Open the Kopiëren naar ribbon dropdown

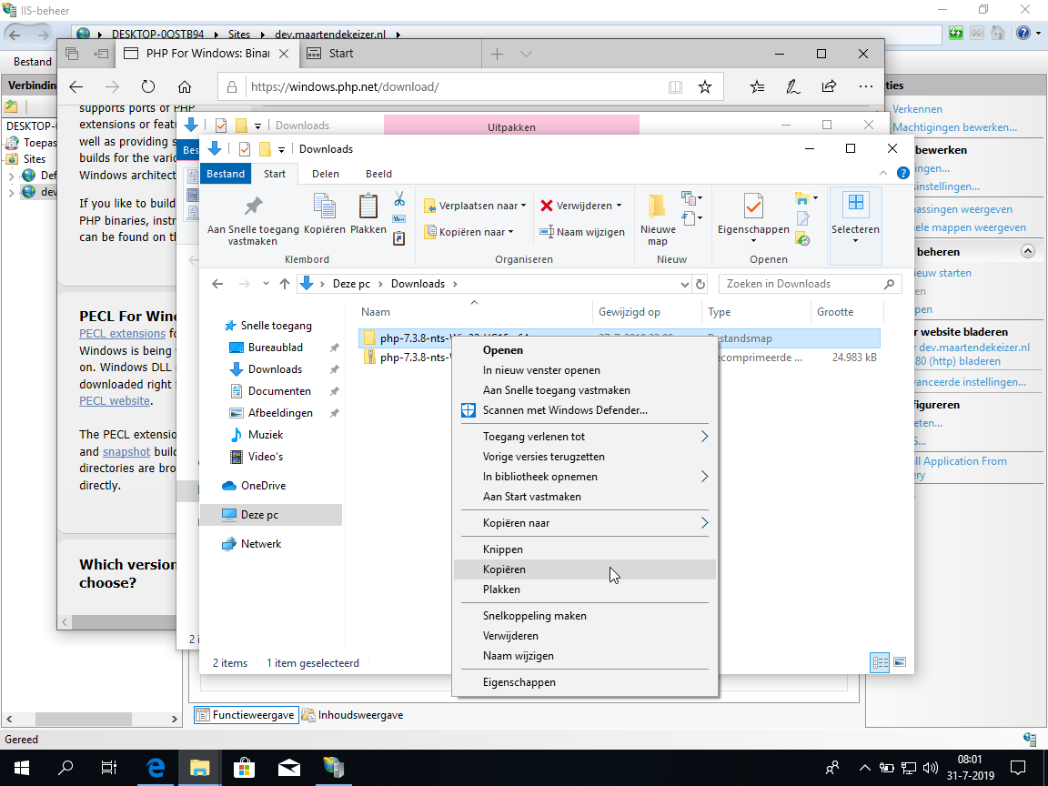pyautogui.click(x=469, y=232)
